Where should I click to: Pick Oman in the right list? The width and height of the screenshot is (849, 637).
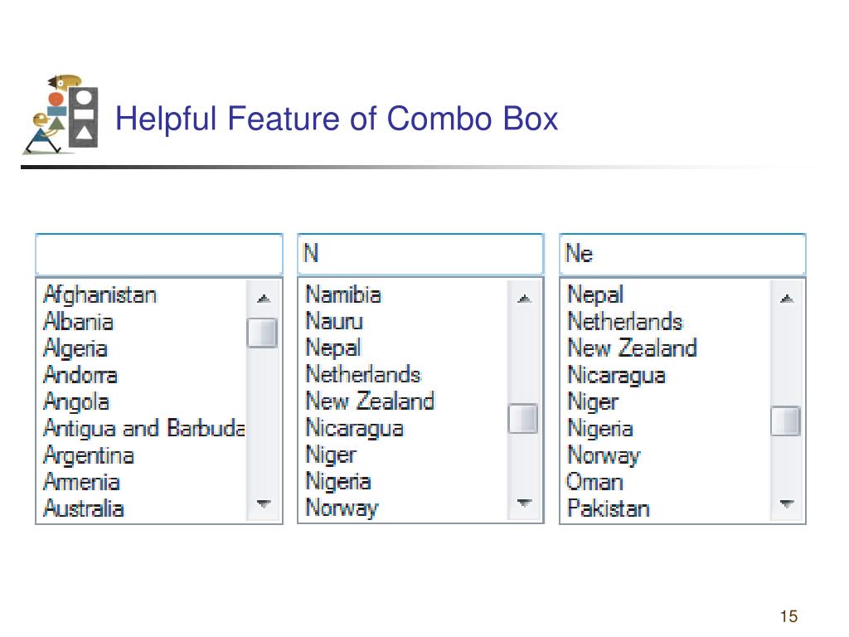coord(594,482)
